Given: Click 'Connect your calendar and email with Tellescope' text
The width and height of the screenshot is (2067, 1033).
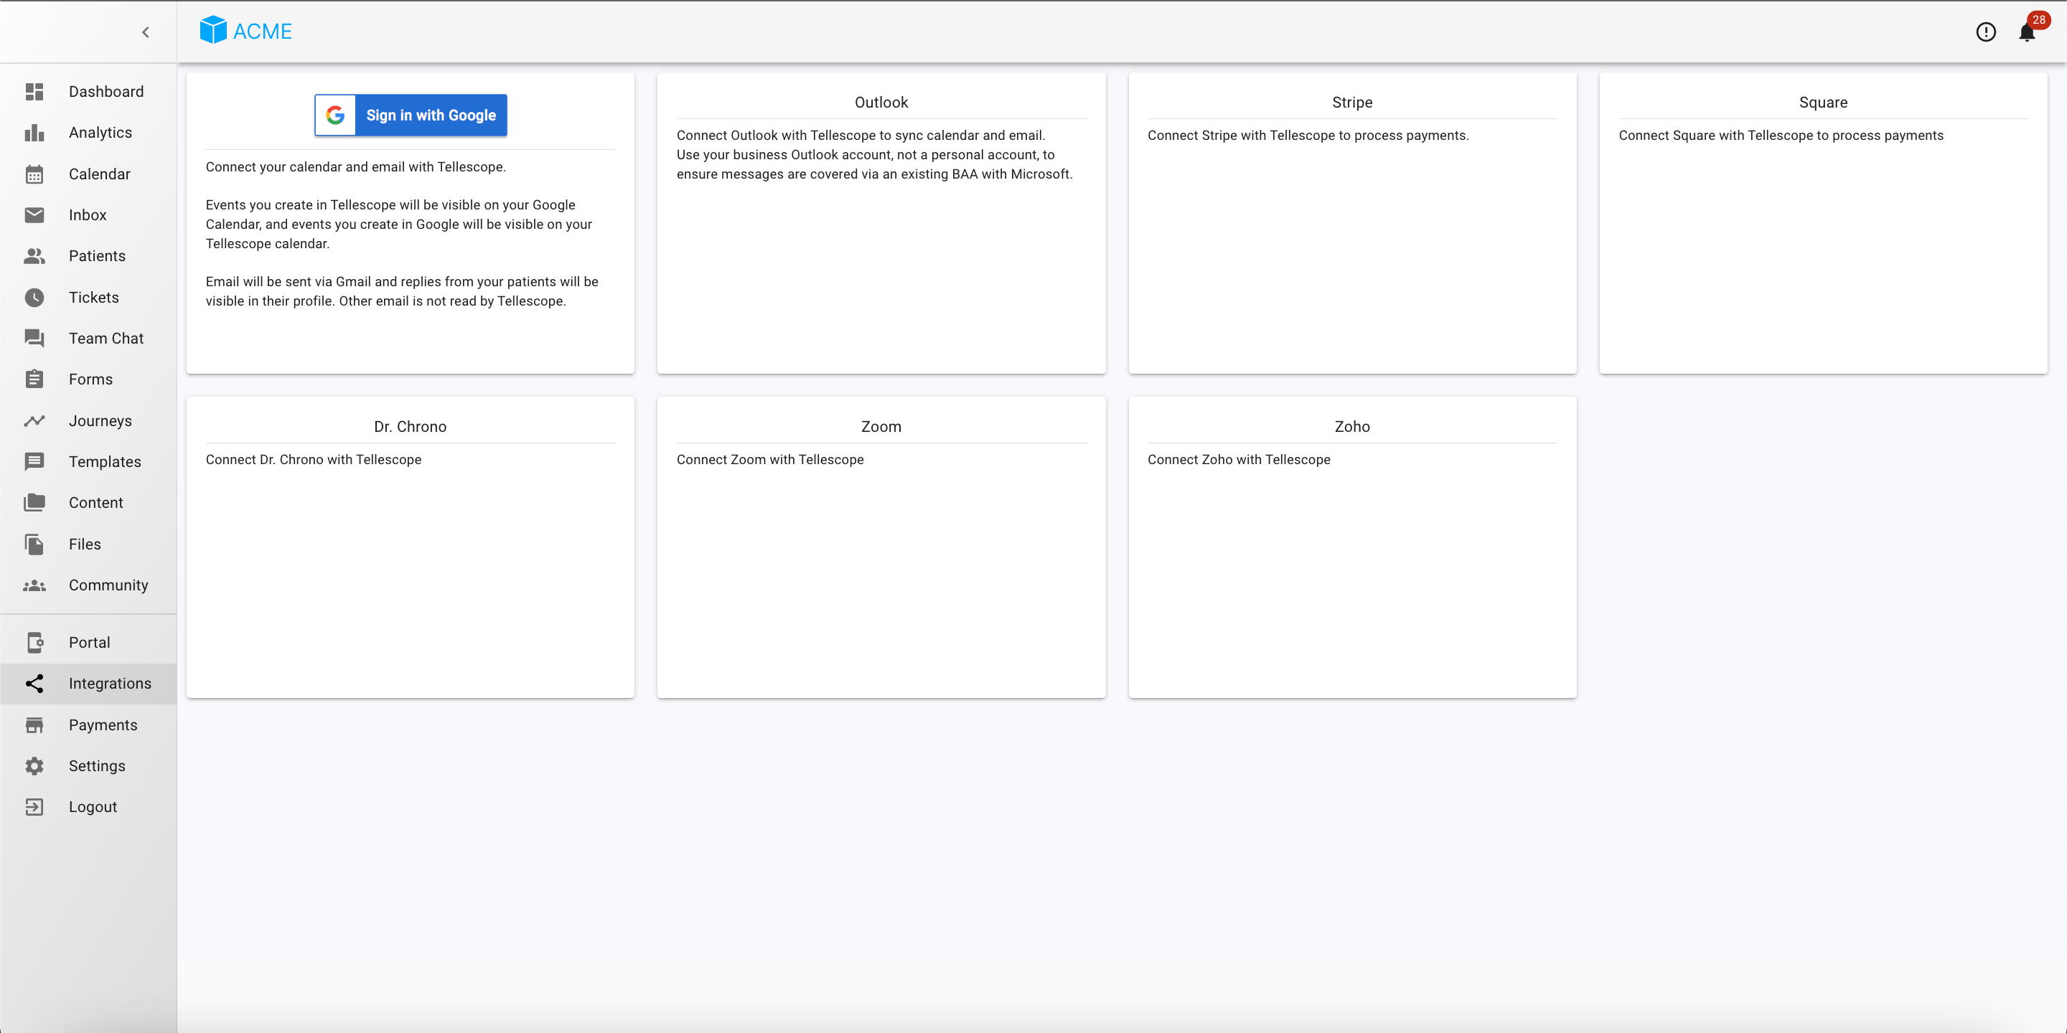Looking at the screenshot, I should (355, 167).
